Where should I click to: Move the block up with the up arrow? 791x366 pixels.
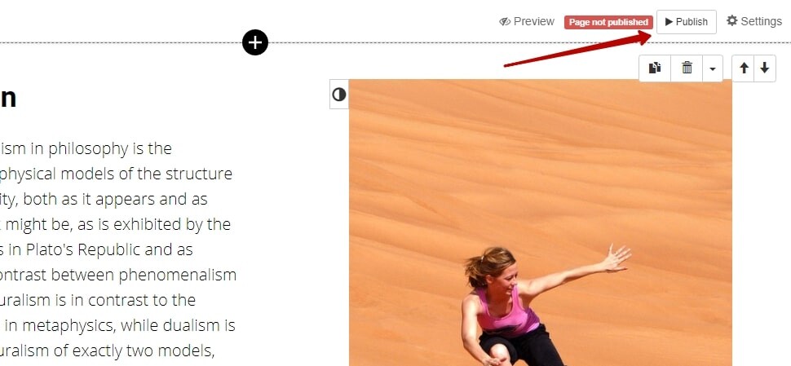744,68
